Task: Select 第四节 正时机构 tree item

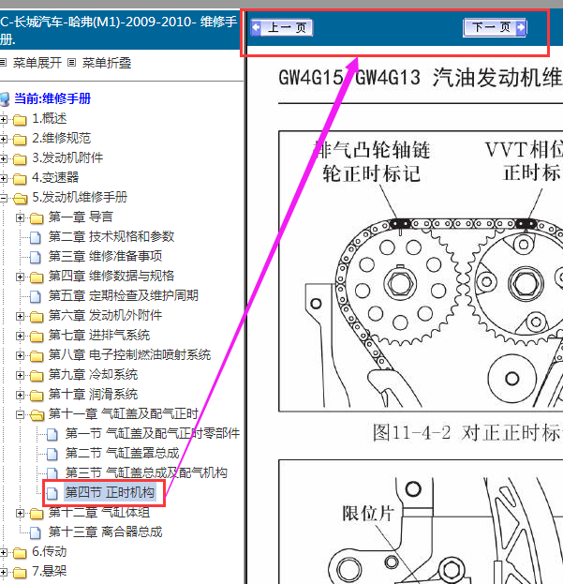Action: [110, 492]
